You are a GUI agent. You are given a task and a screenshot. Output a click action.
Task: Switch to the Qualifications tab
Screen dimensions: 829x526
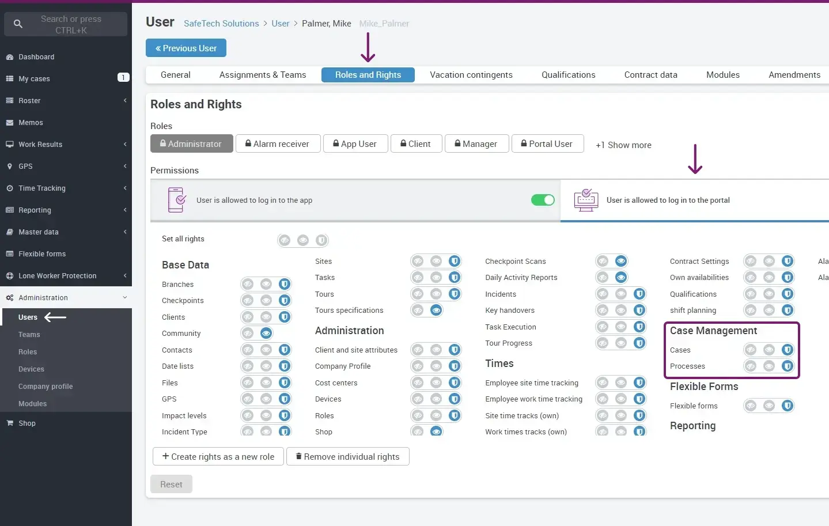[568, 75]
